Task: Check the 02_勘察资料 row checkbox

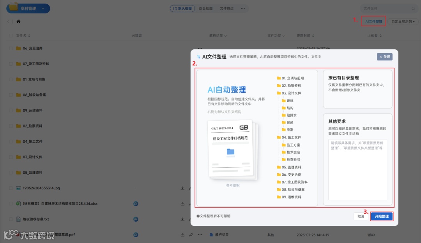Action: point(11,126)
